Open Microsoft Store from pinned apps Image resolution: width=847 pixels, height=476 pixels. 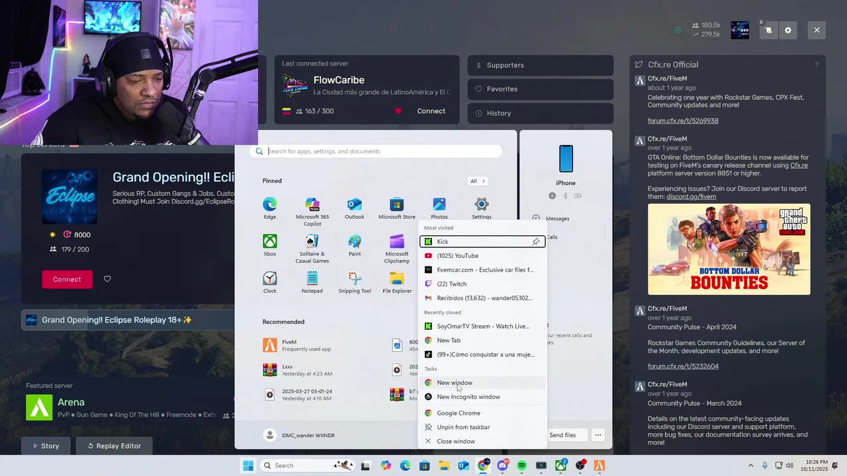(397, 208)
